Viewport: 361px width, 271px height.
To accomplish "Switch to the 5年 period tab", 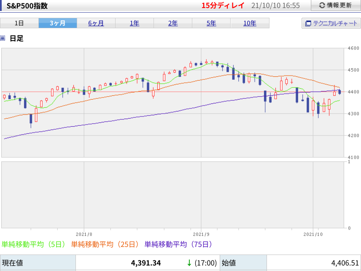I will pos(211,23).
